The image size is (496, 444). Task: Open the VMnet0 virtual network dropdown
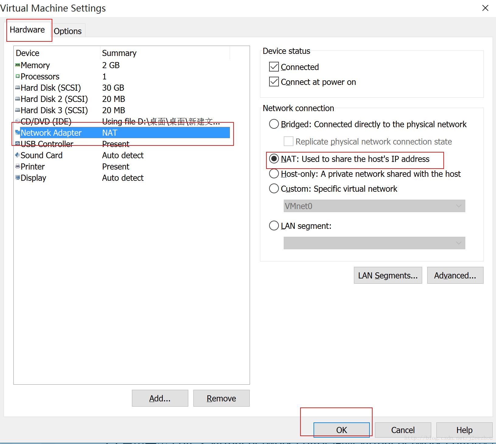click(374, 206)
